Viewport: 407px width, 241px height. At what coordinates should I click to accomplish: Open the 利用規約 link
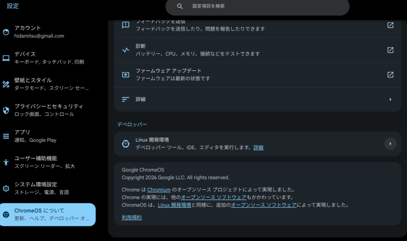pyautogui.click(x=132, y=218)
